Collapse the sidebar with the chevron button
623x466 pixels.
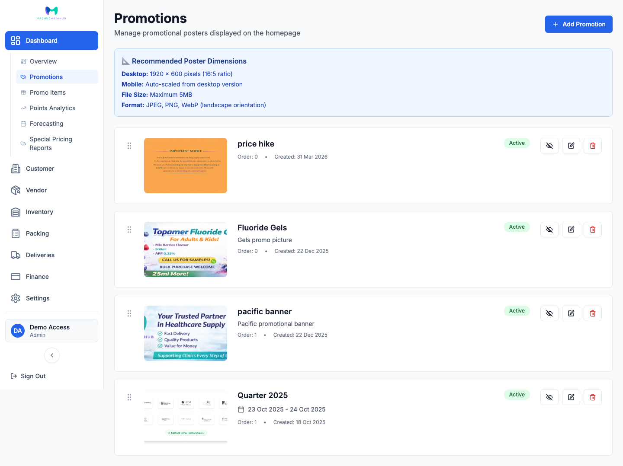coord(52,355)
